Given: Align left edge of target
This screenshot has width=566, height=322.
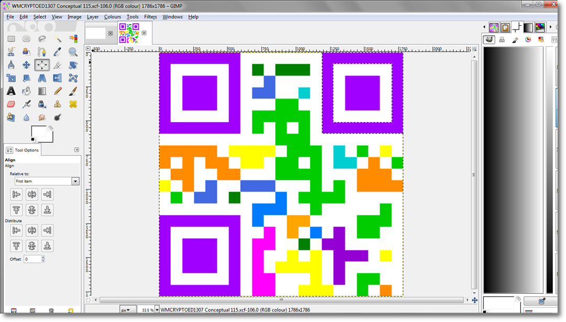Looking at the screenshot, I should (x=16, y=194).
